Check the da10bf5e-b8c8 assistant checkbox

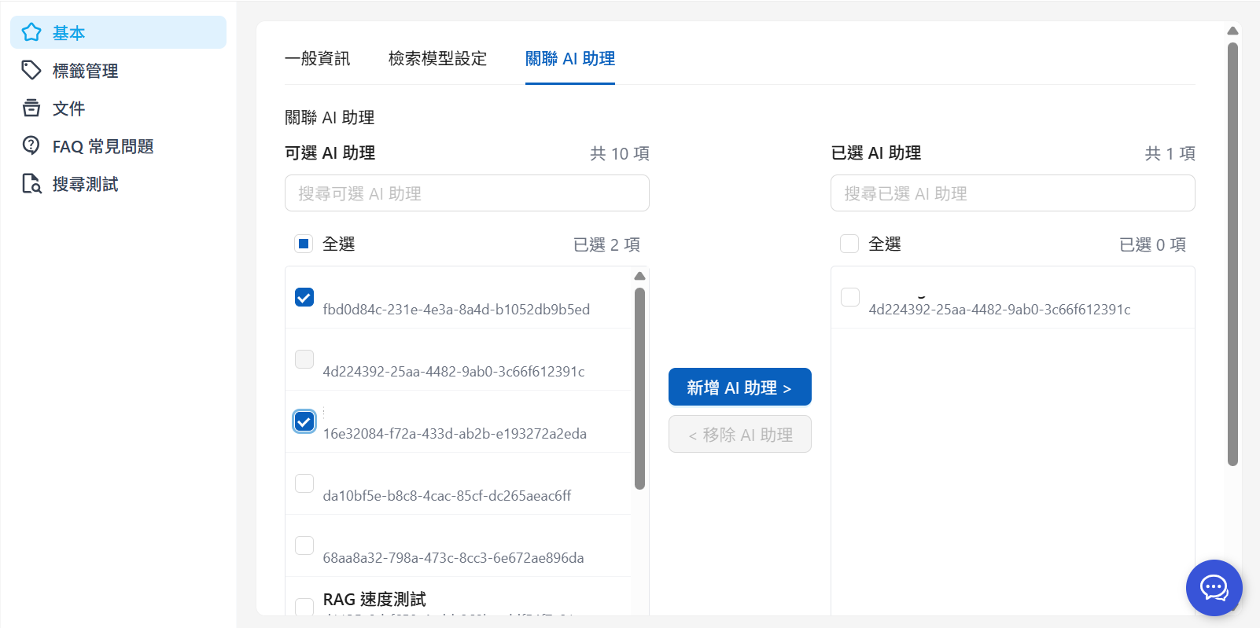(304, 483)
